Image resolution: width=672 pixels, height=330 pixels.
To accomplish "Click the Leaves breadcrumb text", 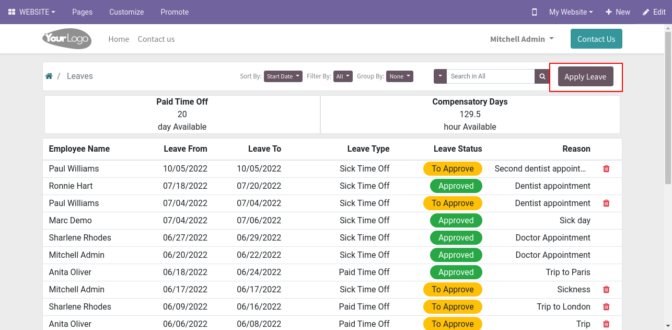I will [x=80, y=76].
